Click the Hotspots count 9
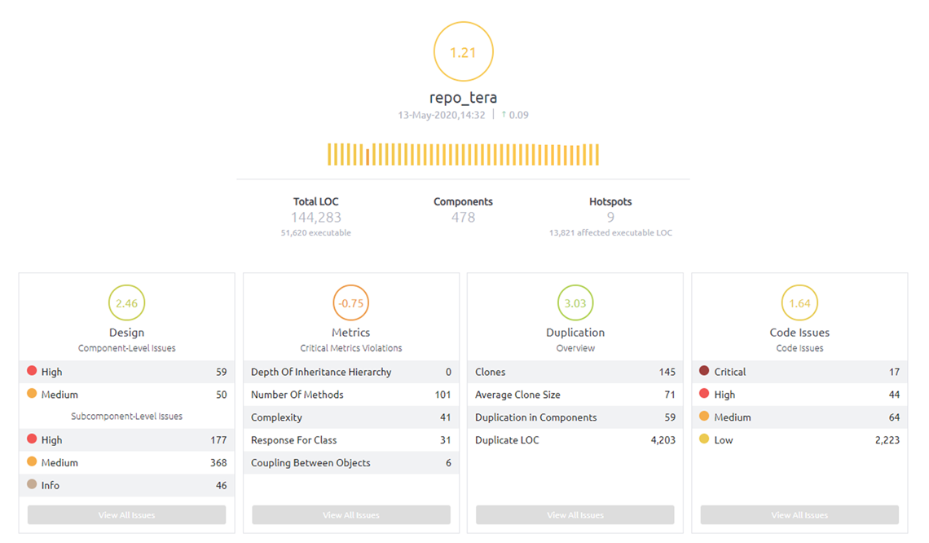 click(x=610, y=218)
